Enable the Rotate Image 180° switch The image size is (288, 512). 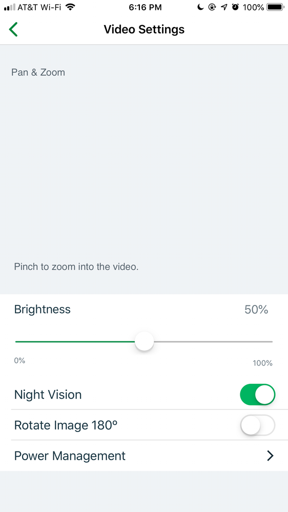point(258,425)
